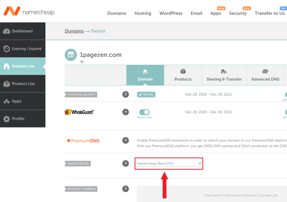Click the Expiring / Expired clock icon
This screenshot has height=202, width=287.
tap(7, 49)
